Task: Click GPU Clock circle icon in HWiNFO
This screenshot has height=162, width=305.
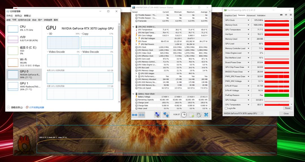Action: [x=136, y=47]
